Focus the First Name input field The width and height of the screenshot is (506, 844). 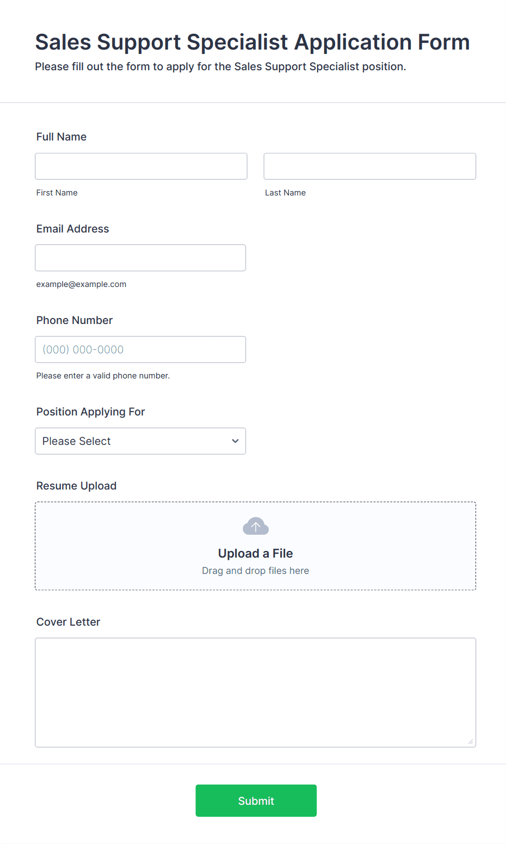[x=141, y=166]
